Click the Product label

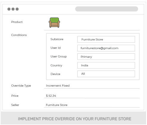(17, 22)
